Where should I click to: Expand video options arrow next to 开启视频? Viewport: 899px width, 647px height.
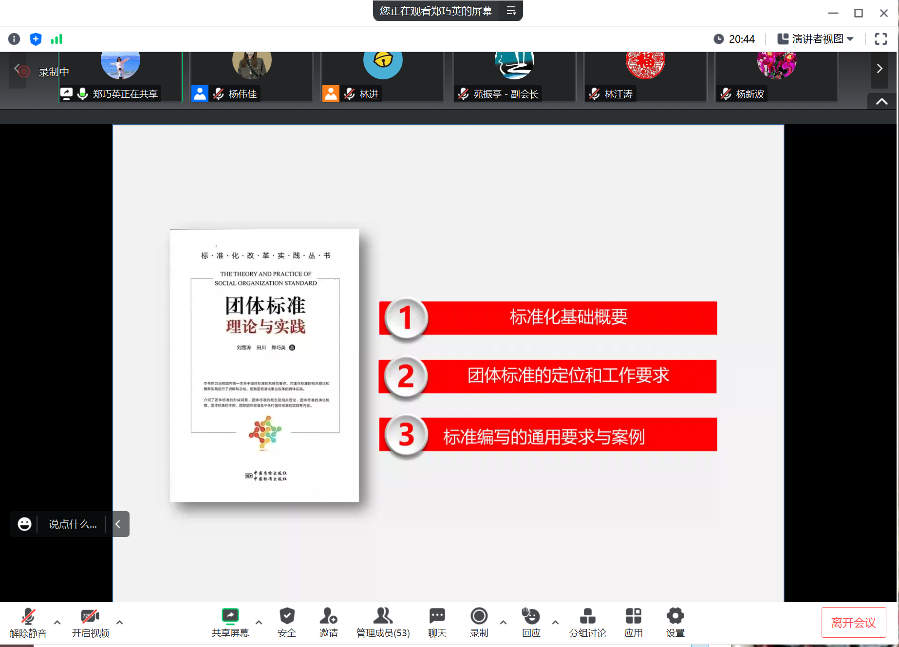click(x=119, y=622)
